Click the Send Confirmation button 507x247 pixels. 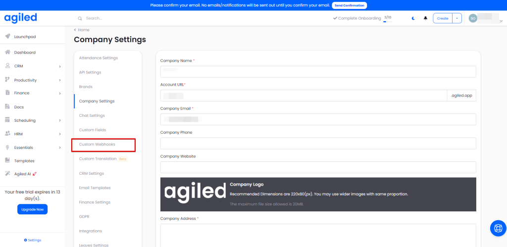point(349,5)
